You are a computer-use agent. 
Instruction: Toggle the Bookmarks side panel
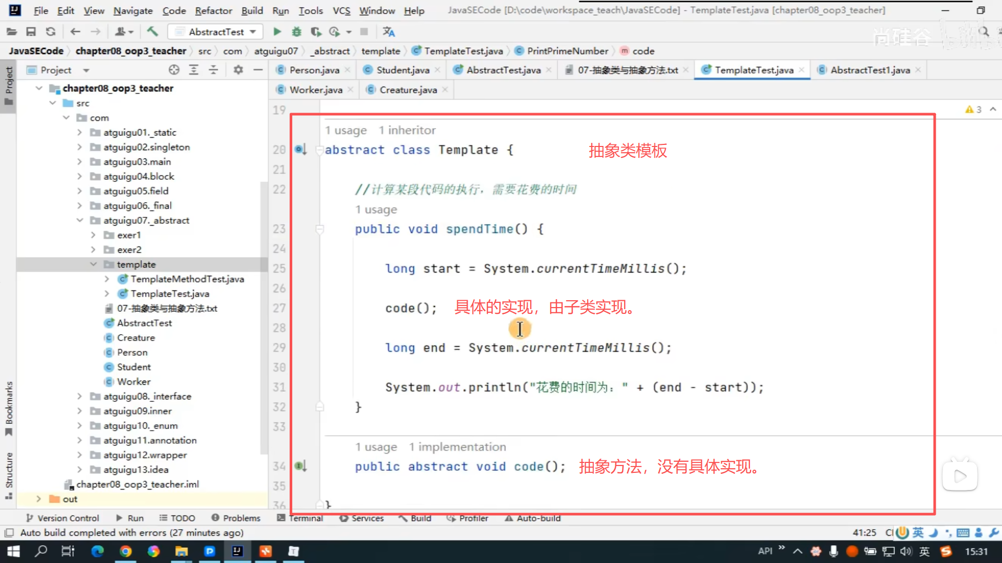9,408
